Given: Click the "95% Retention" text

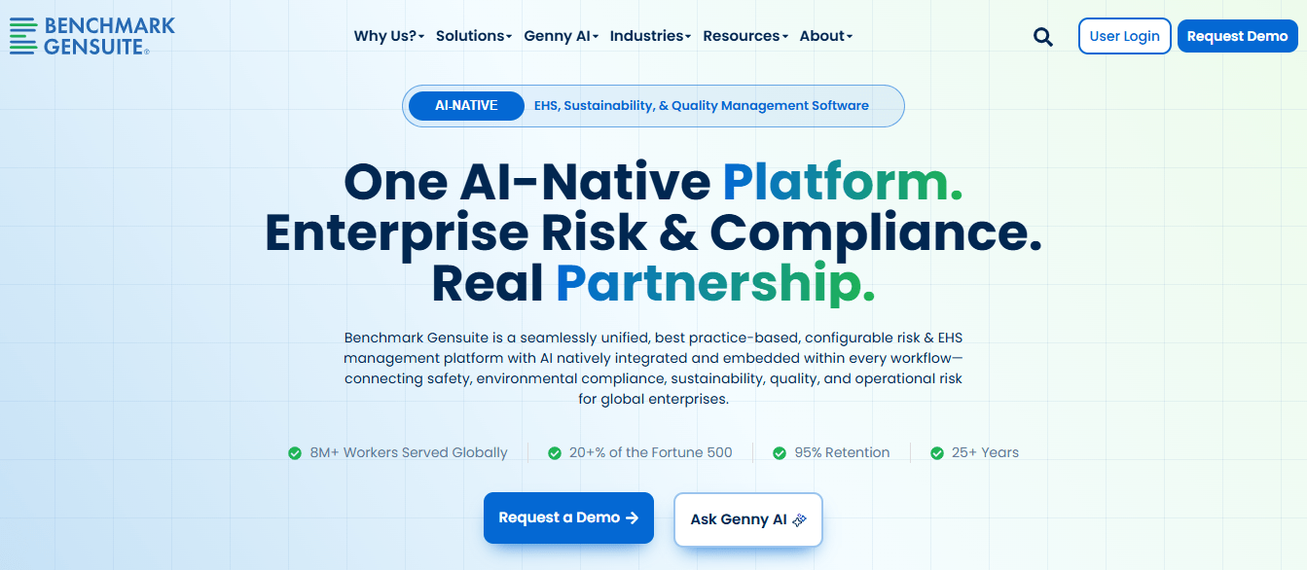Looking at the screenshot, I should (x=842, y=452).
